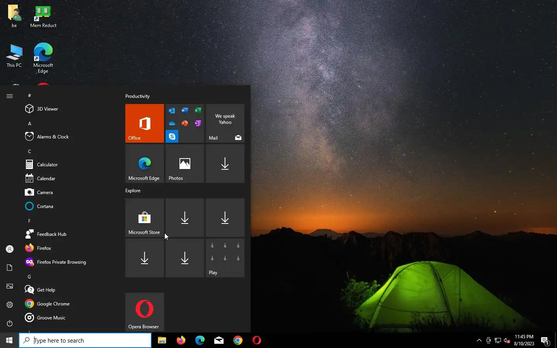Open the Office tile

click(x=145, y=123)
